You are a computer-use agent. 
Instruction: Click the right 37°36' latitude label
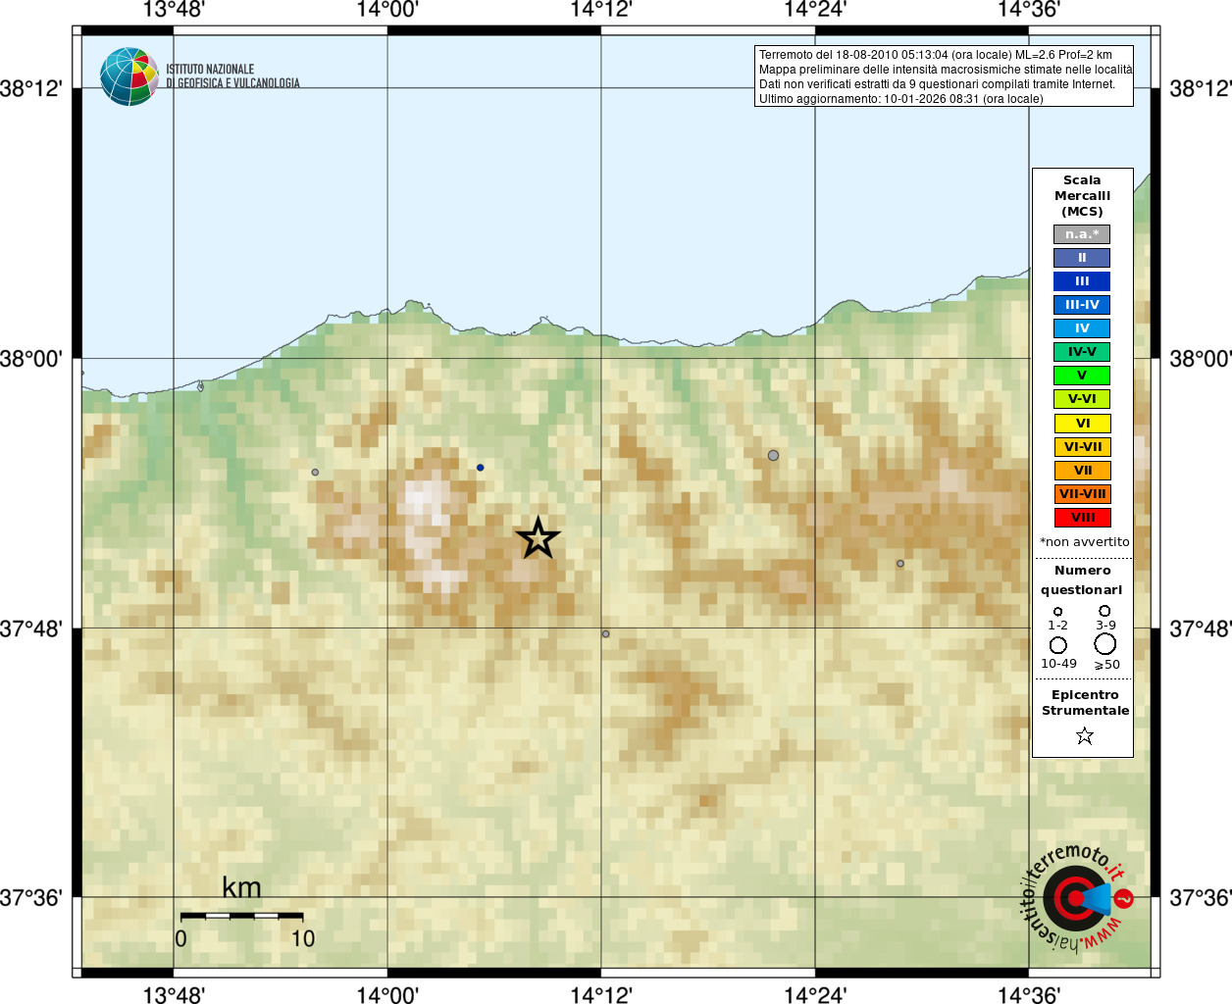point(1201,898)
